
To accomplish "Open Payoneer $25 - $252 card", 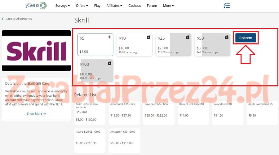I will click(x=159, y=113).
